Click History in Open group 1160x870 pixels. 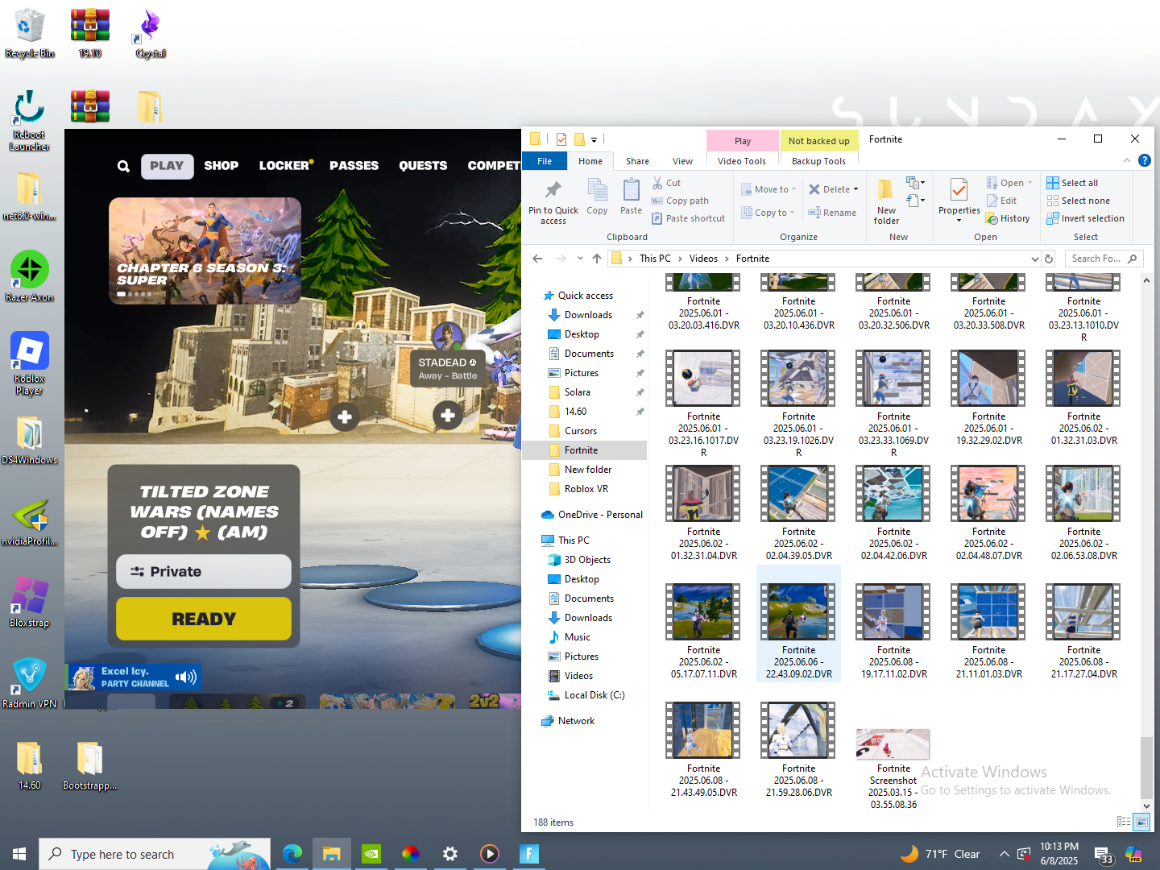point(1008,218)
